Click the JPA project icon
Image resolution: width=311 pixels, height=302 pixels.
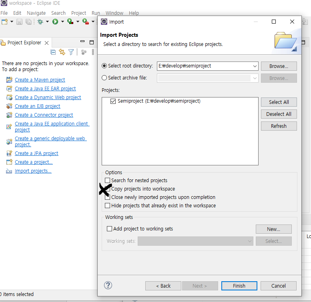tap(9, 153)
